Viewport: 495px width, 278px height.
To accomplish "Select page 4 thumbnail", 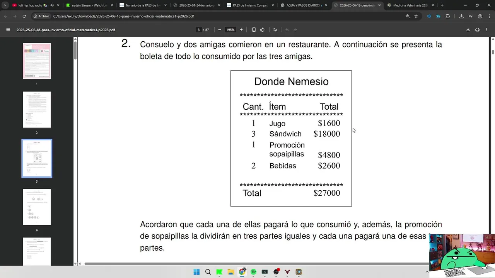I will pyautogui.click(x=37, y=207).
